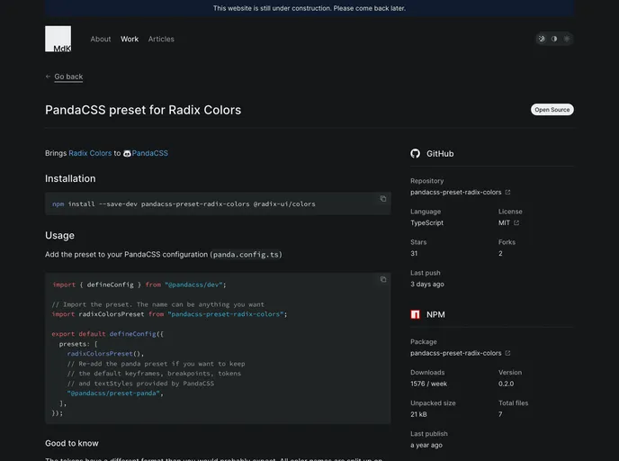The height and width of the screenshot is (461, 619).
Task: Click the stars count '31'
Action: (x=414, y=254)
